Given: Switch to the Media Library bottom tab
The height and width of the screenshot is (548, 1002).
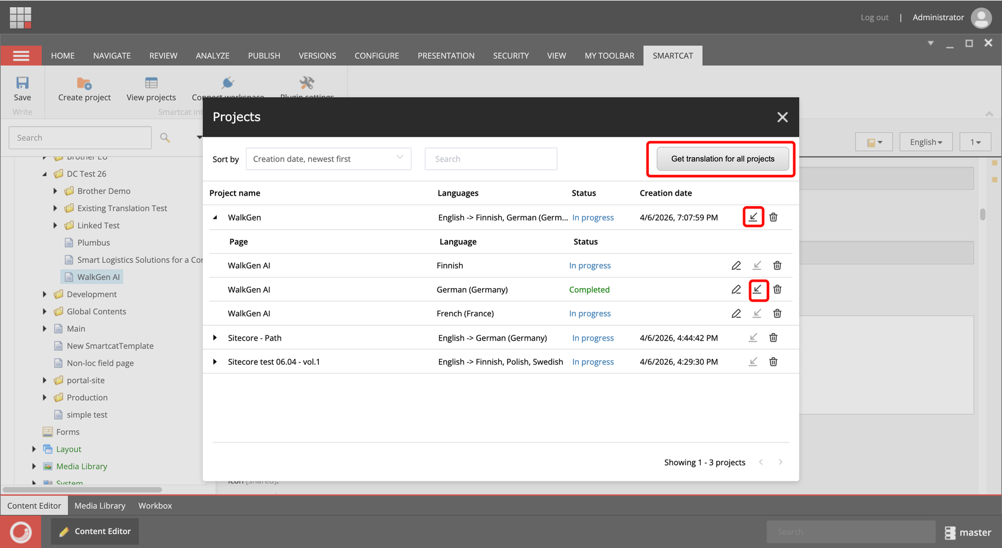Looking at the screenshot, I should click(x=100, y=506).
